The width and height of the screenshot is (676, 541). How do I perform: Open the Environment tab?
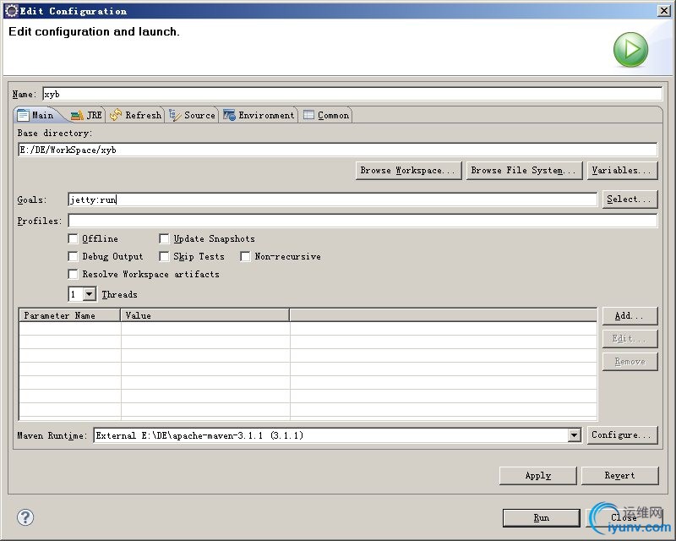259,115
